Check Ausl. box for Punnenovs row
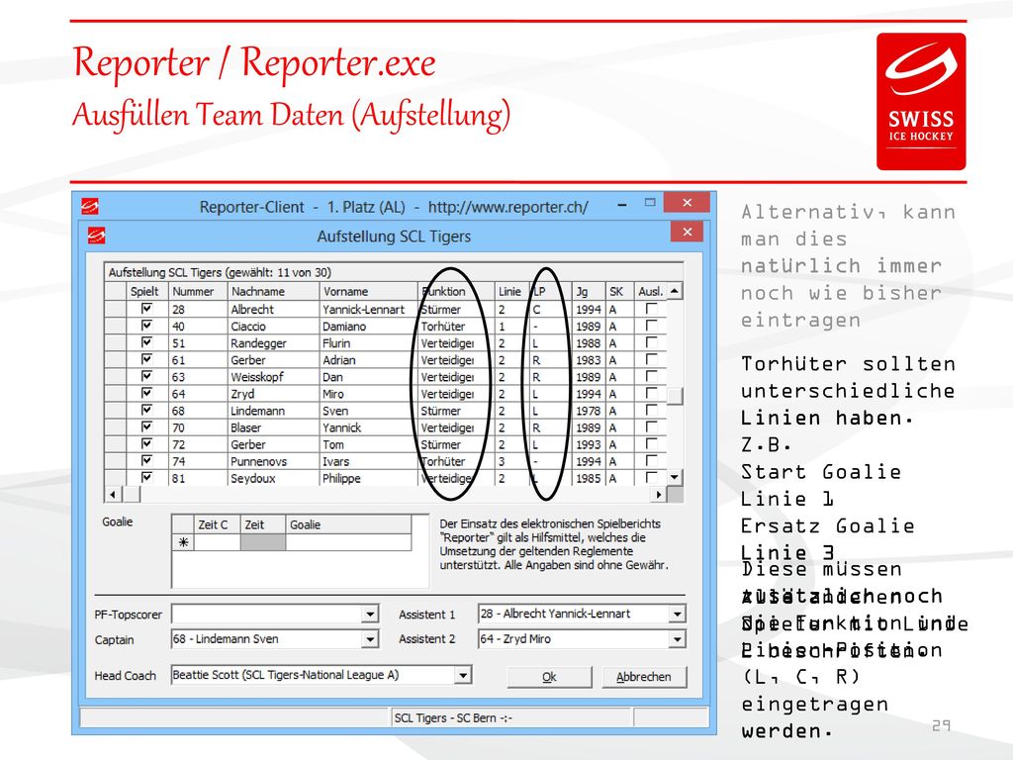Viewport: 1013px width, 760px height. pos(651,460)
